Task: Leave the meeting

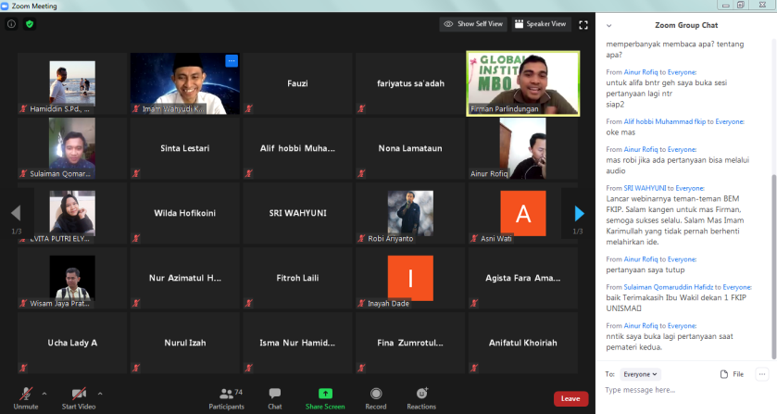Action: pos(570,398)
